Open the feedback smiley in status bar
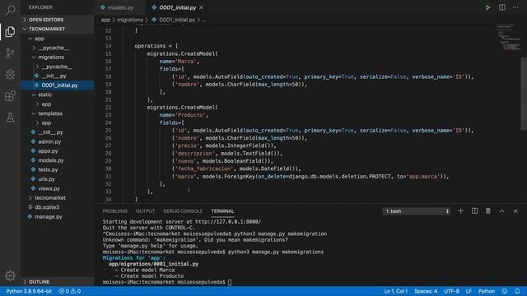 tap(505, 291)
